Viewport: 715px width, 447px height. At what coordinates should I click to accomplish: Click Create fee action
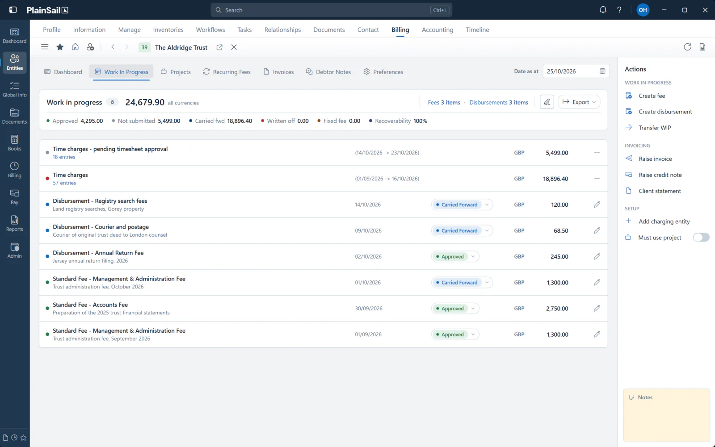pos(652,96)
